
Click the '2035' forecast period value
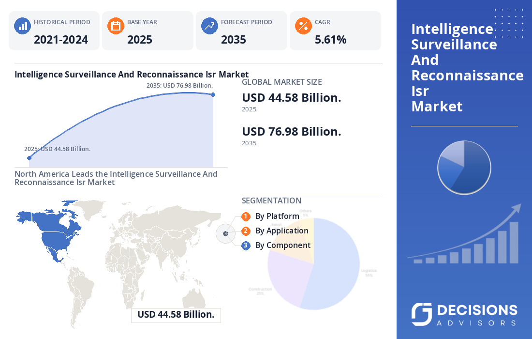point(234,40)
